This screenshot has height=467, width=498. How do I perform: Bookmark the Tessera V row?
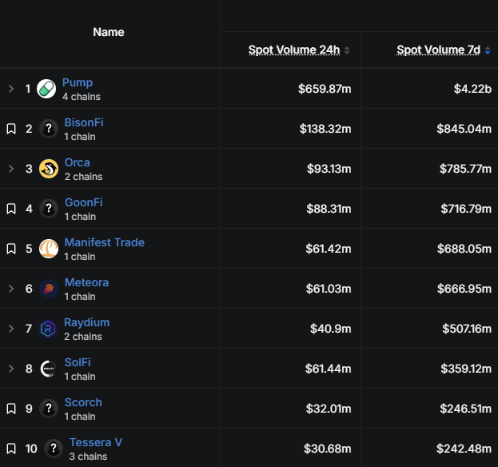(11, 449)
